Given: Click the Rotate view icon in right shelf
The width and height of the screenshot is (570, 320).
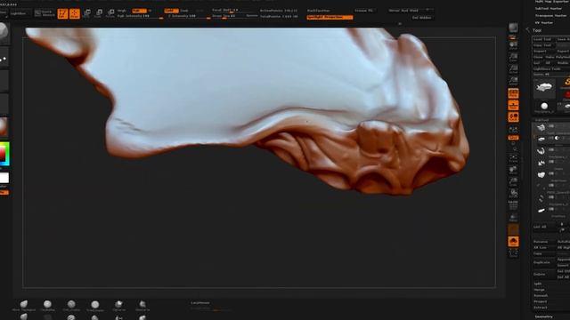Looking at the screenshot, I should 513,194.
